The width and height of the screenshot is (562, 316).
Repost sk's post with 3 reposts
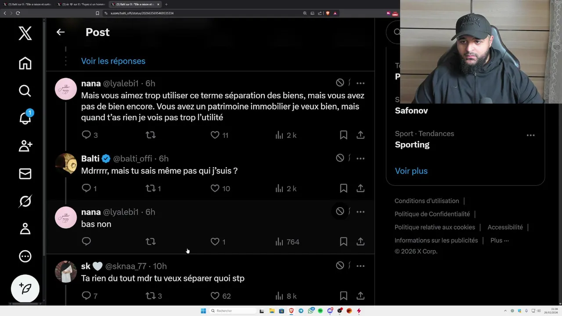click(151, 295)
